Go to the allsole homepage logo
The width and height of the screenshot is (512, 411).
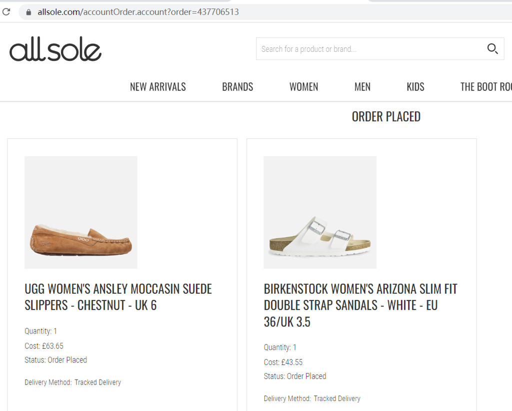[x=55, y=49]
